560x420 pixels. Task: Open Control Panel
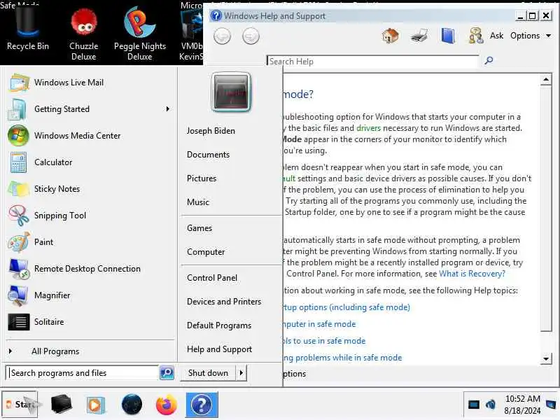[212, 278]
